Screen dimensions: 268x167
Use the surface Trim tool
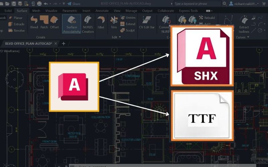click(114, 22)
